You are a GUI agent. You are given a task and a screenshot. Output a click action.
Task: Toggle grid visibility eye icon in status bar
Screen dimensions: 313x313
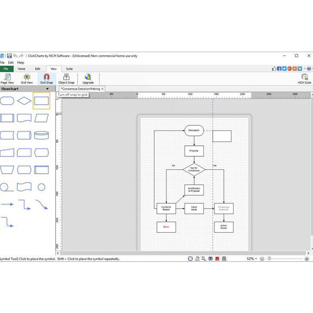click(210, 259)
